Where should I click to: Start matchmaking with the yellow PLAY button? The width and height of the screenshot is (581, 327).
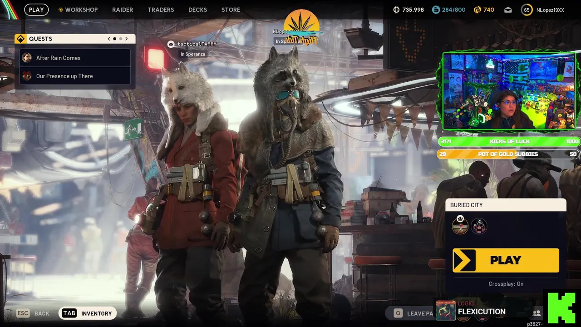pos(506,260)
